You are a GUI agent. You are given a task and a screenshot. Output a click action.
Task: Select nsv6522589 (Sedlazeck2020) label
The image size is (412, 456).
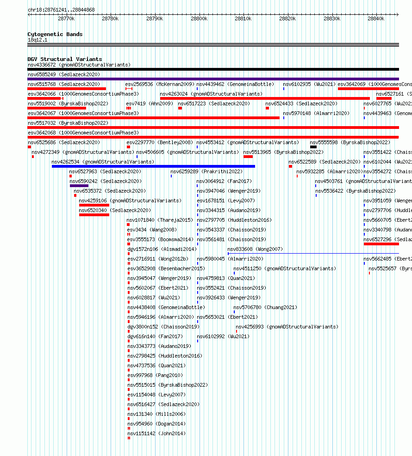coord(325,162)
